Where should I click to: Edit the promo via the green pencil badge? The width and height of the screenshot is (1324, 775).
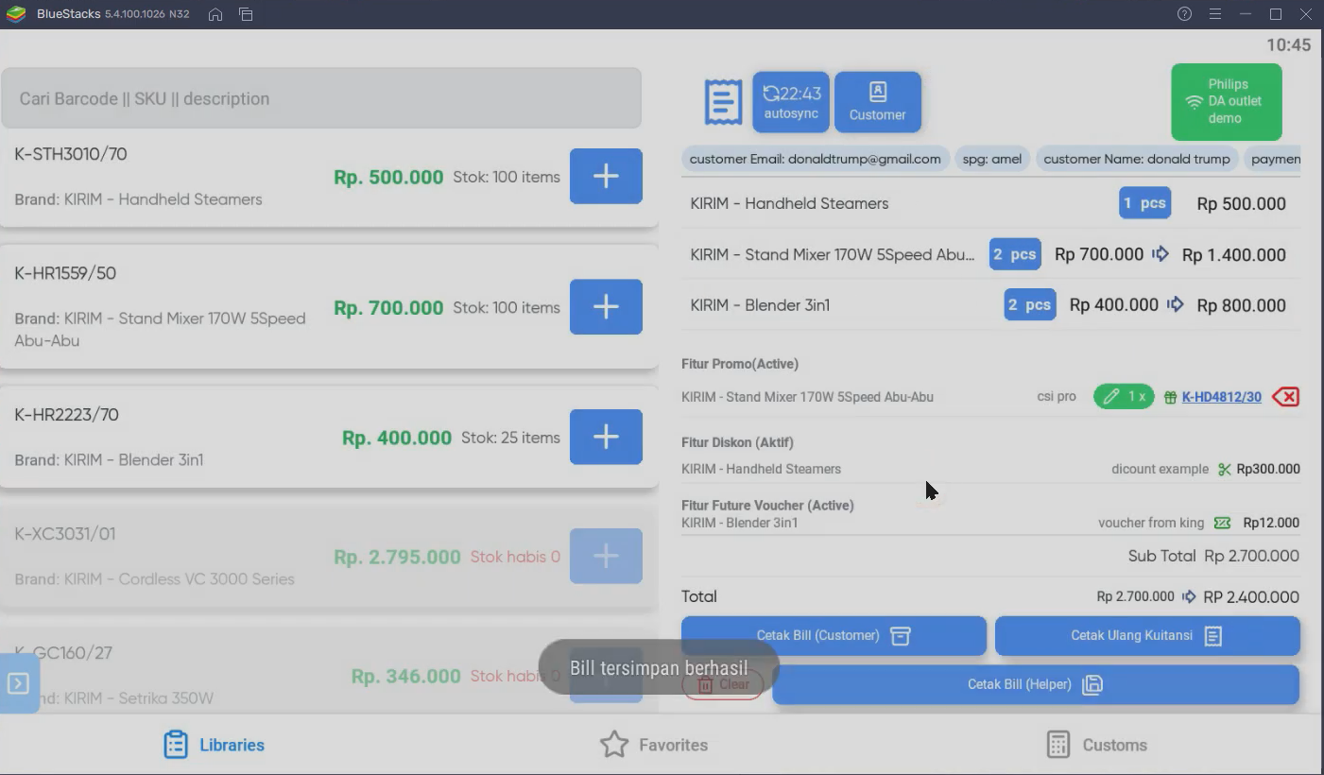pos(1124,396)
